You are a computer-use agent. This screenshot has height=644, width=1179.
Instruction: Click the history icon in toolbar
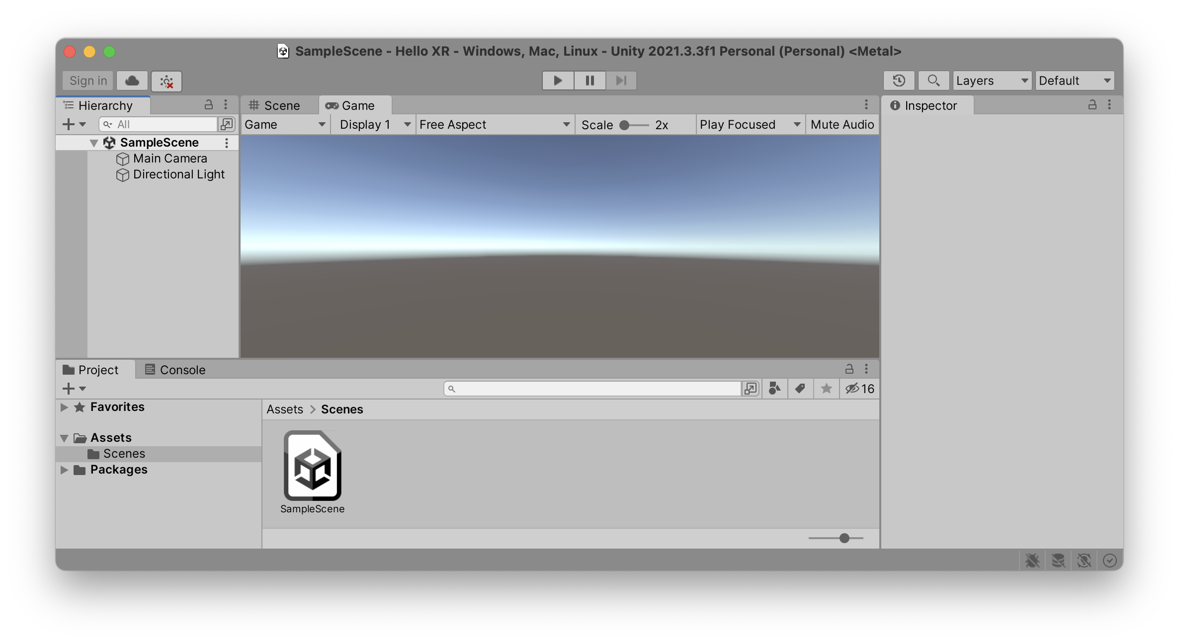[900, 80]
